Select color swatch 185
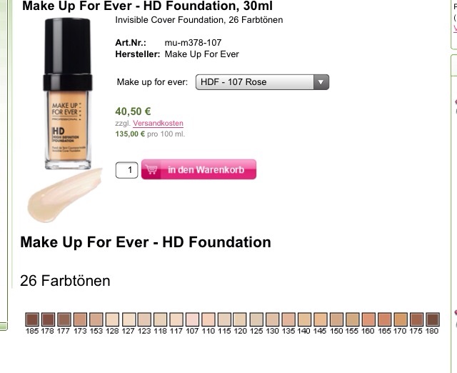Screen dimensions: 457x373 click(32, 319)
